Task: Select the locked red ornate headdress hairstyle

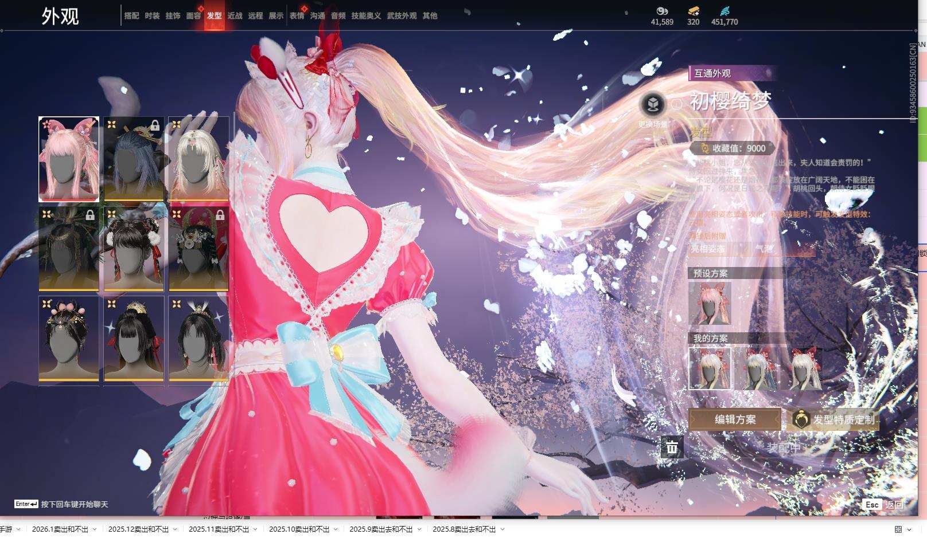Action: pos(198,249)
